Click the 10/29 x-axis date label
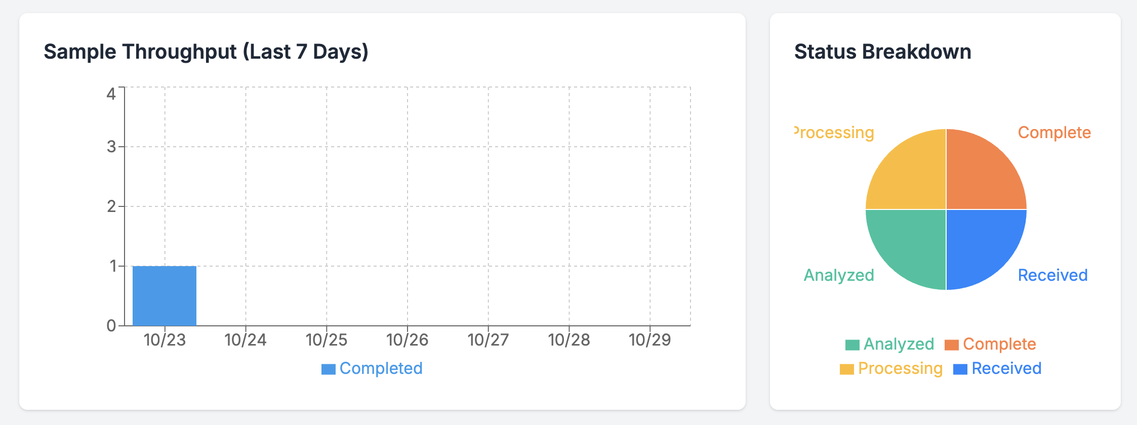1137x425 pixels. coord(649,340)
